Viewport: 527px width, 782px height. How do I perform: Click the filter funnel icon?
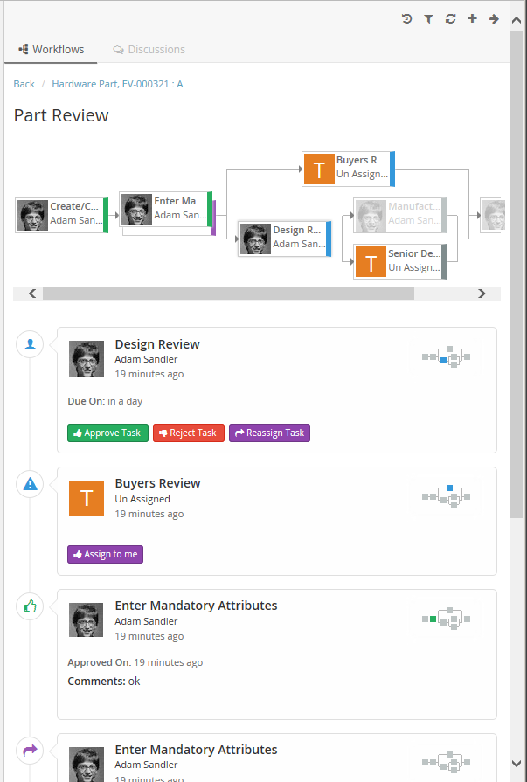coord(428,18)
